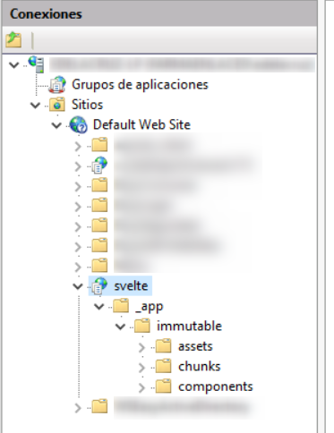
Task: Collapse the immutable folder
Action: [120, 327]
